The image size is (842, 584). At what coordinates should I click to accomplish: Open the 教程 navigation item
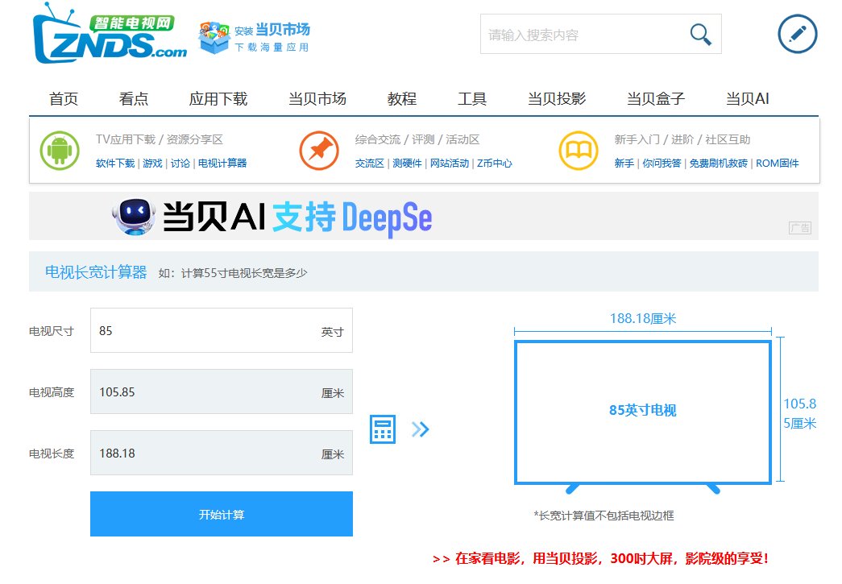pyautogui.click(x=400, y=98)
